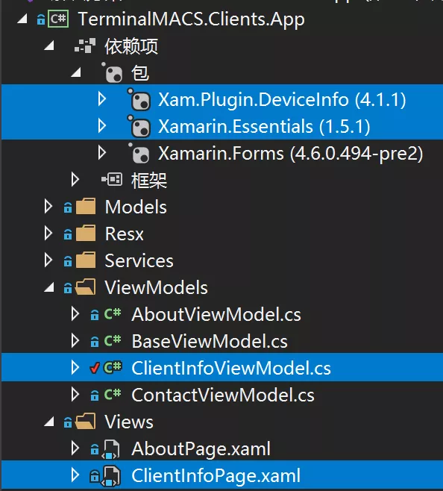Screen dimensions: 443x491
Task: Click the lock icon on the project node
Action: [41, 19]
